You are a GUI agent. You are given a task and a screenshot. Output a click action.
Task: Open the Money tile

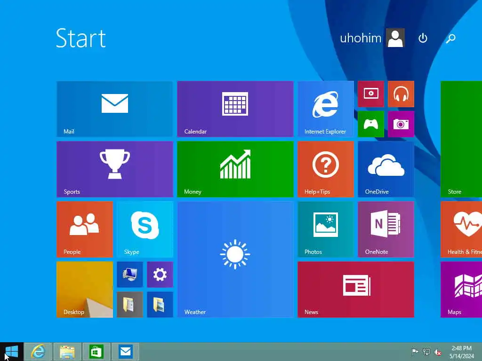coord(235,169)
